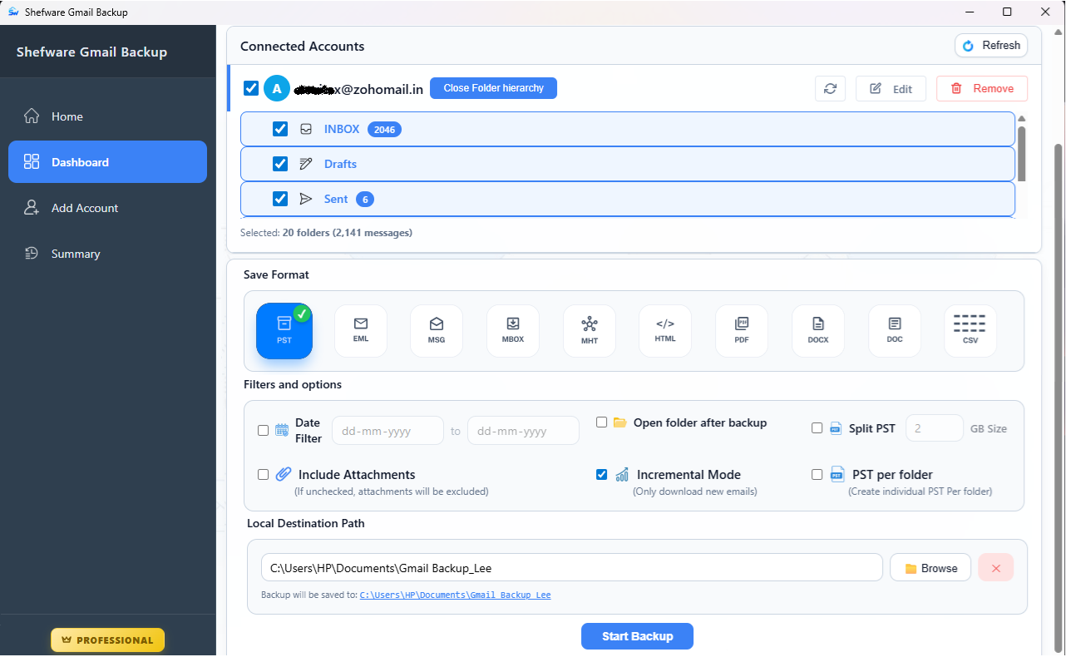Viewport: 1066px width, 657px height.
Task: Edit the zohomail account
Action: [891, 89]
